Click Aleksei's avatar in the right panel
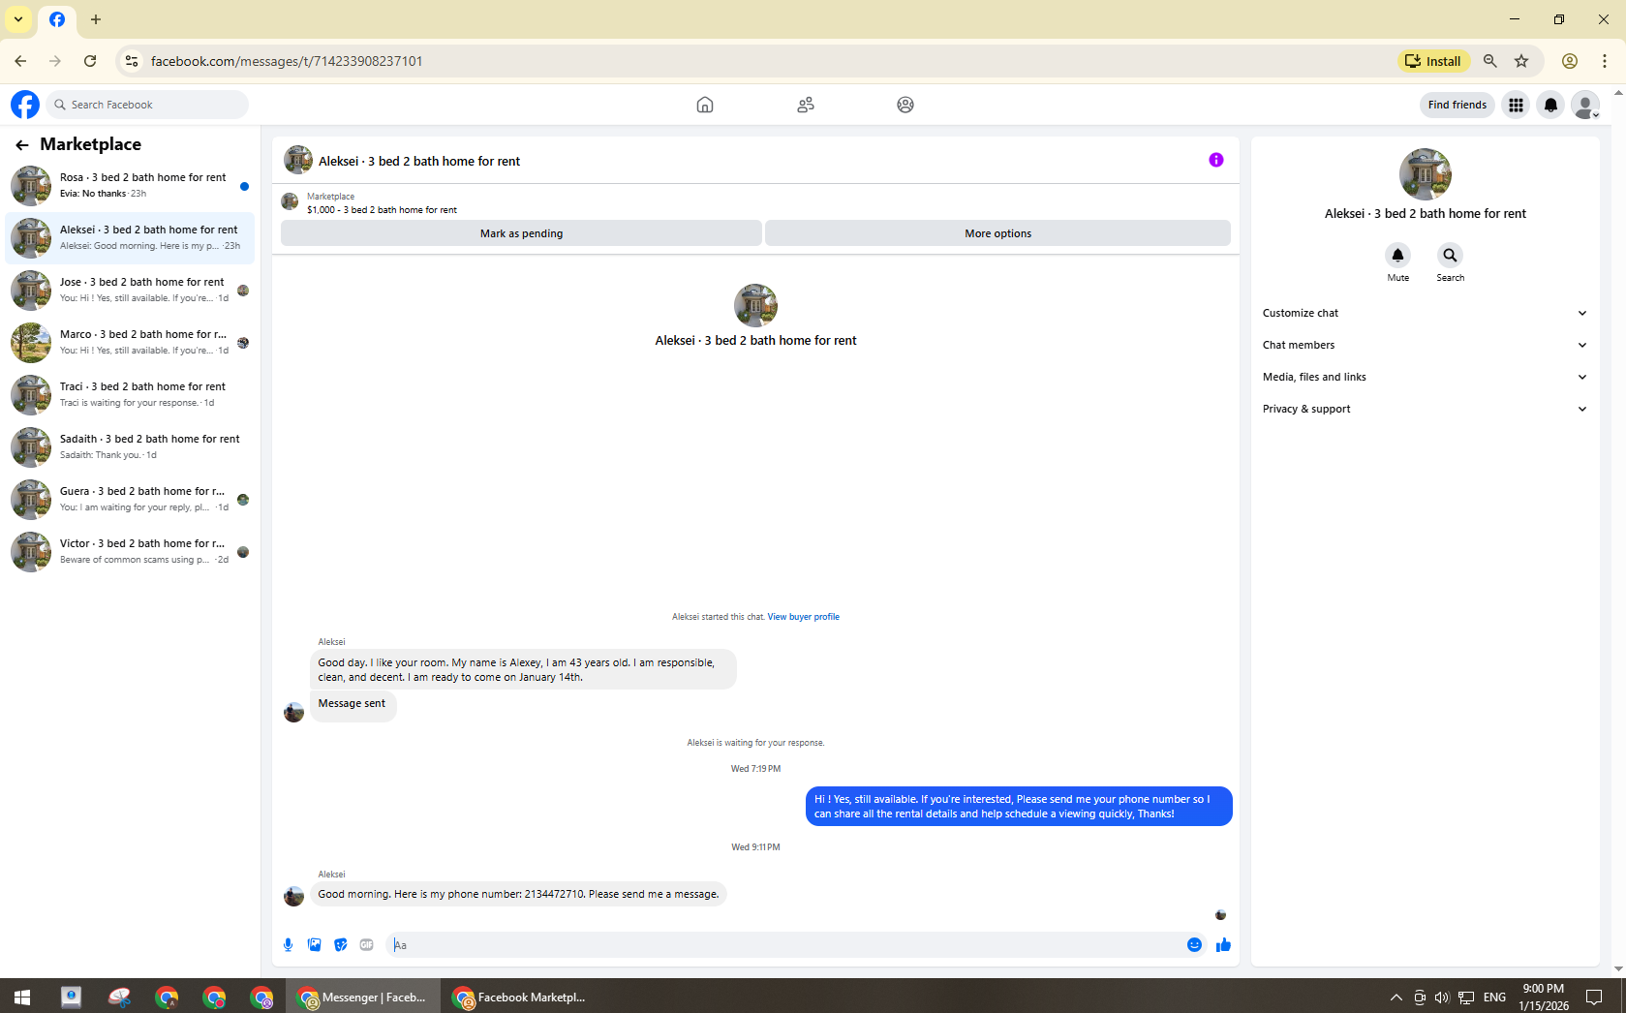 tap(1426, 174)
